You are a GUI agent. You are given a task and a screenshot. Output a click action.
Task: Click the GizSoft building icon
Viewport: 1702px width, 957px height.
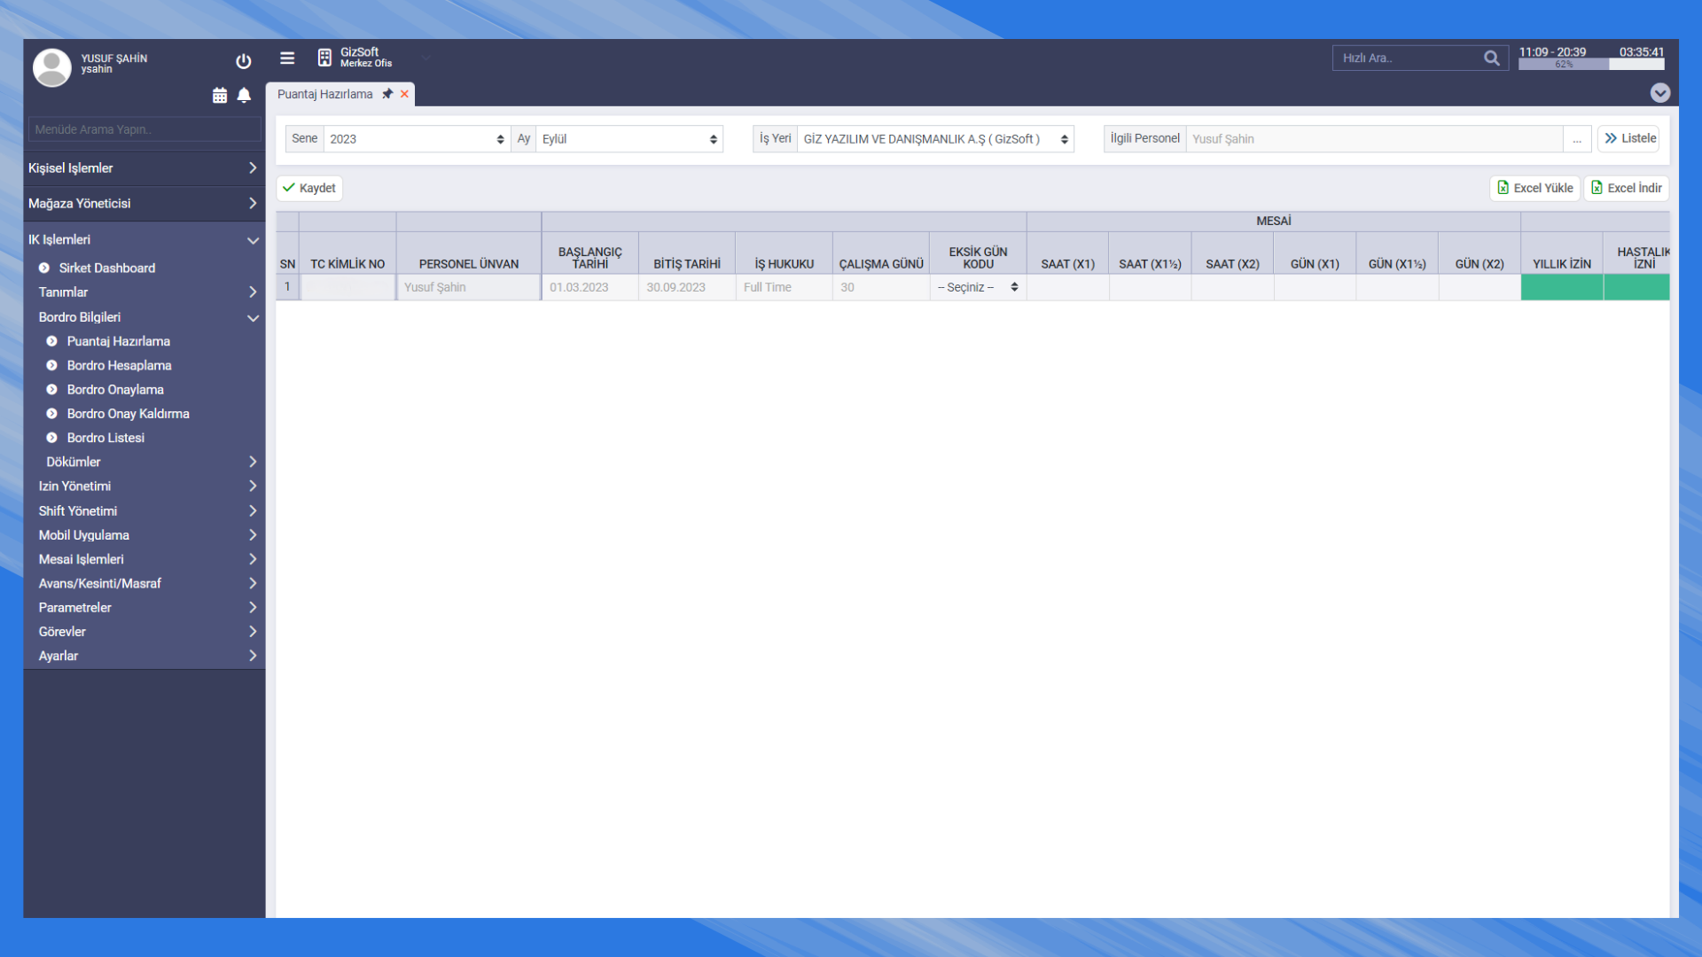point(324,58)
